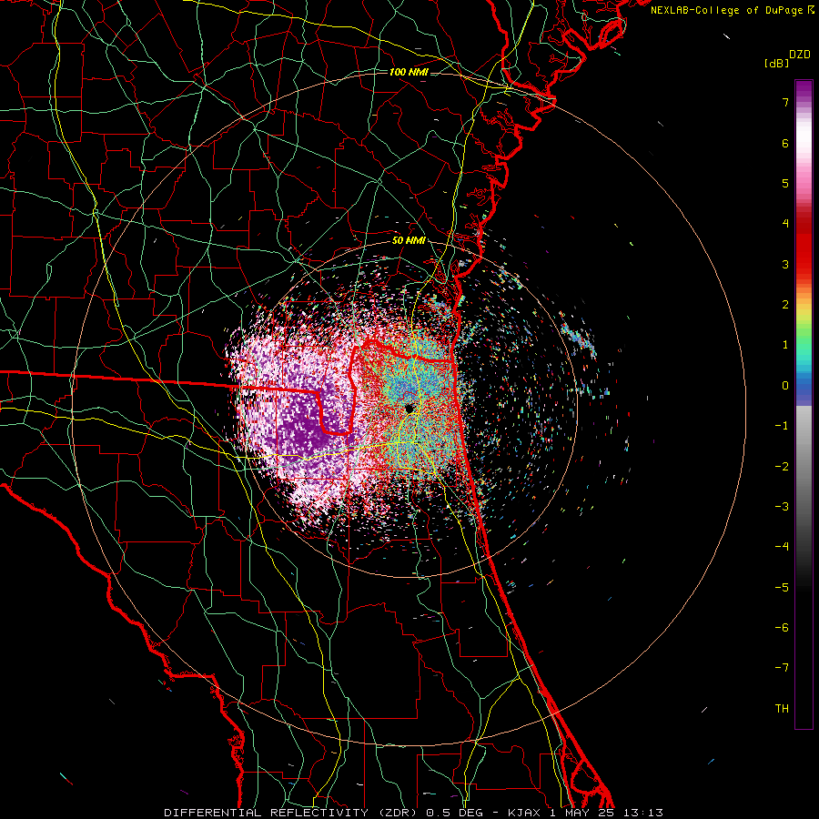Viewport: 819px width, 819px height.
Task: Click the [dB] unit label
Action: pyautogui.click(x=776, y=63)
